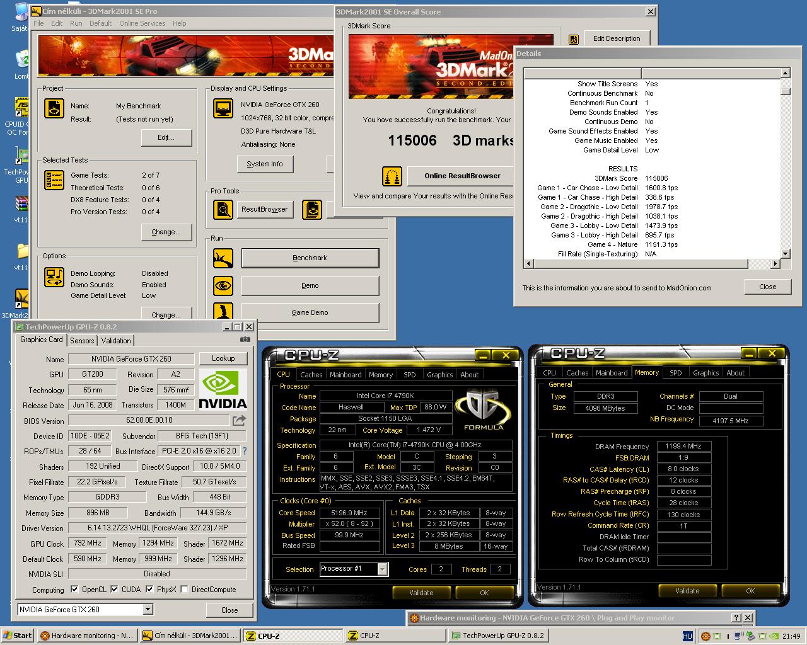Click the Bus Interface question mark icon
Screen dimensions: 807x645
245,451
